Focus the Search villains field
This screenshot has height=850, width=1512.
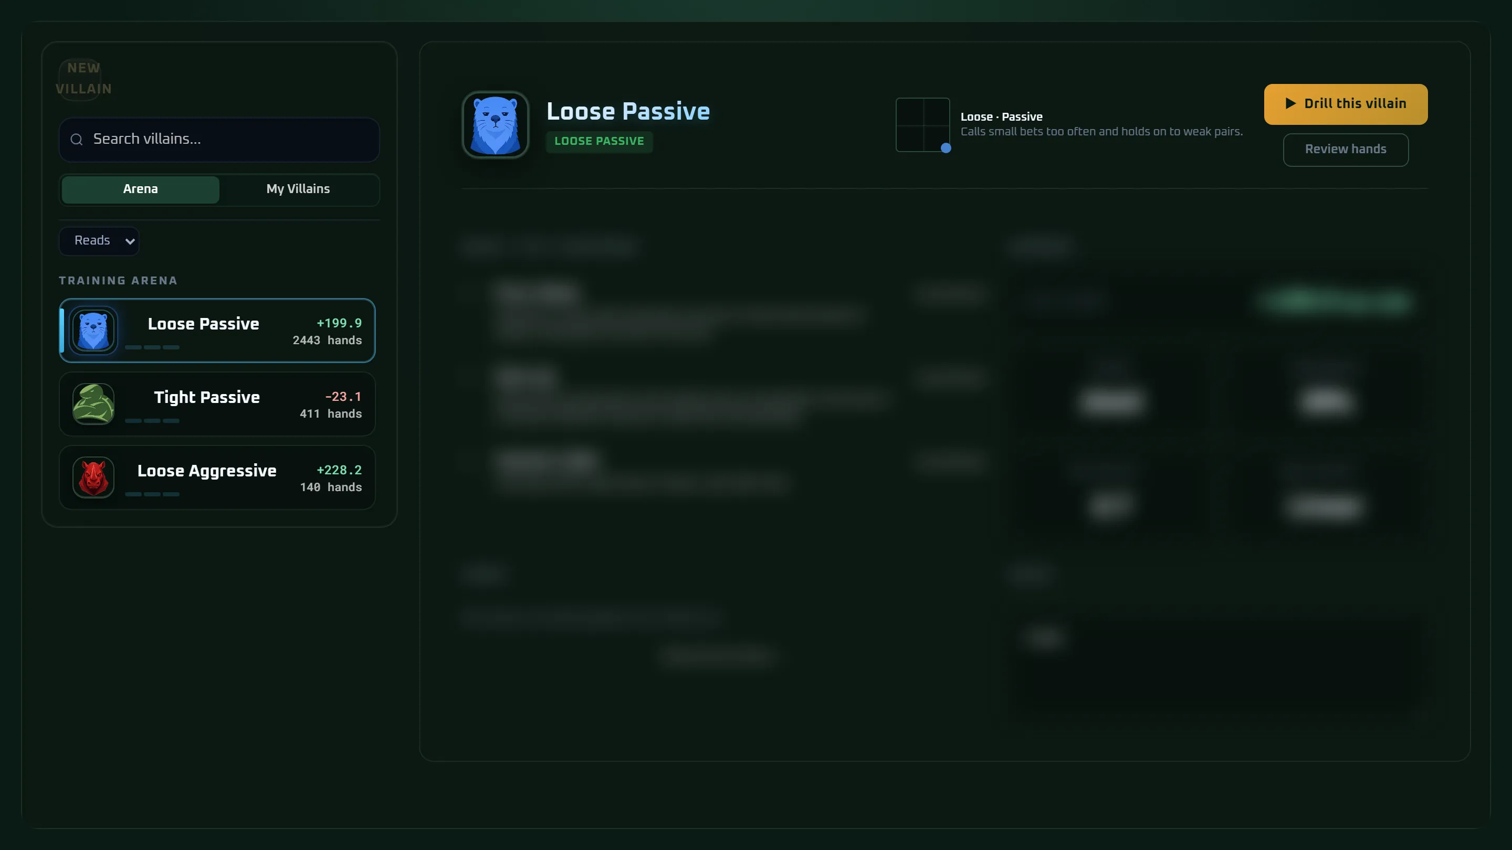point(219,139)
